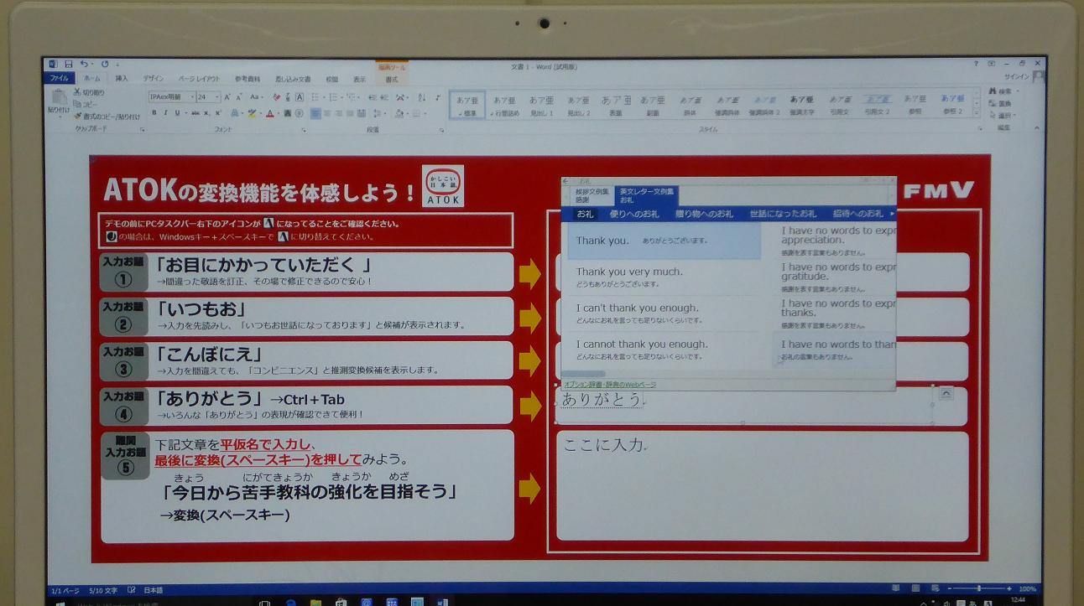Image resolution: width=1084 pixels, height=606 pixels.
Task: Click the zoom slider in the status bar
Action: coord(978,589)
